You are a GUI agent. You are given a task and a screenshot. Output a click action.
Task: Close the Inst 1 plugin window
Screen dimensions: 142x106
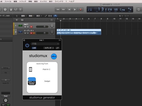pos(24,40)
